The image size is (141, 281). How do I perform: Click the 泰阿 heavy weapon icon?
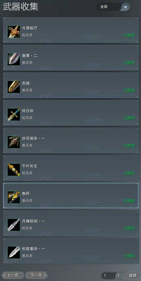point(14,197)
